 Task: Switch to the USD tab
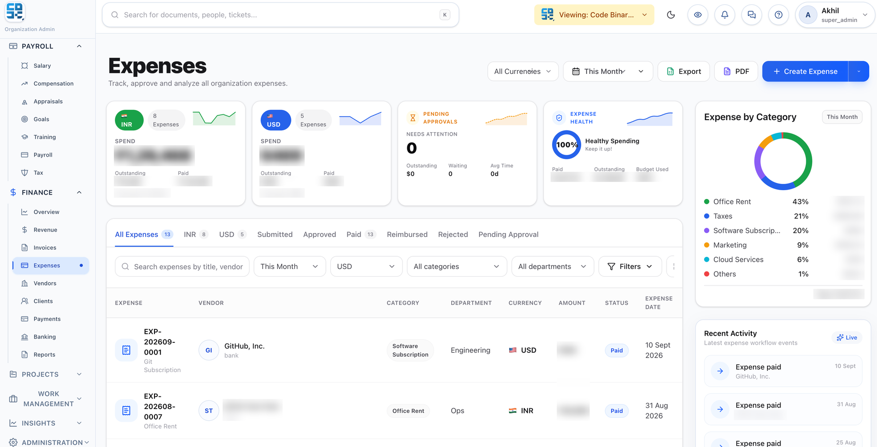pos(233,234)
